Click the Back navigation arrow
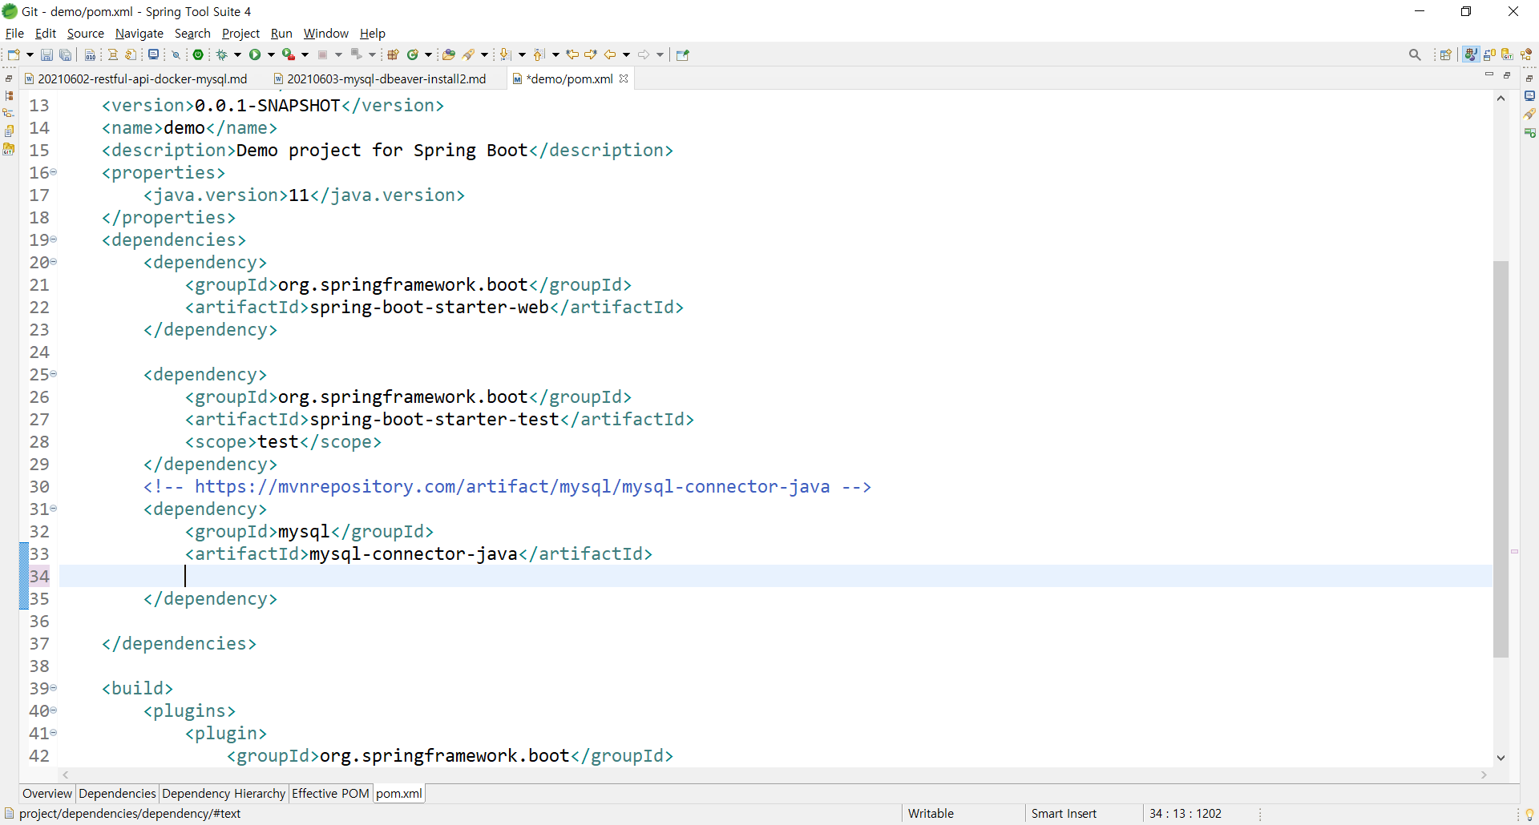This screenshot has height=825, width=1539. point(610,54)
